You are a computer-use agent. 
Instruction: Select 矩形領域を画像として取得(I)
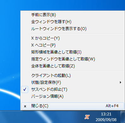pos(73,52)
